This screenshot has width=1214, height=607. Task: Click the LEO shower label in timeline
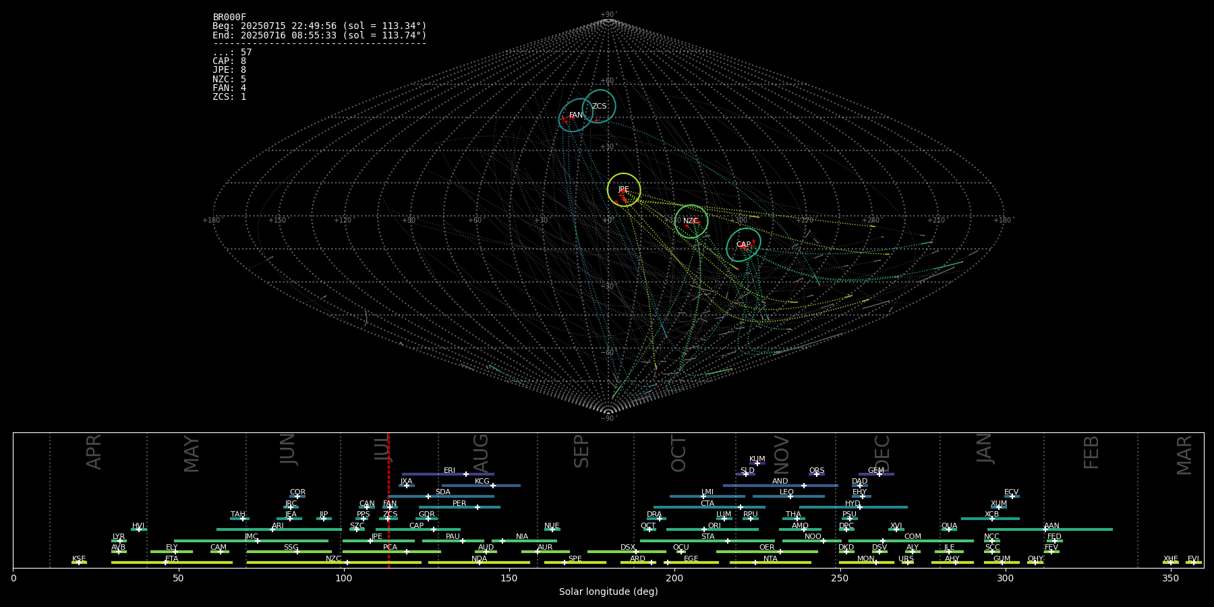coord(787,492)
